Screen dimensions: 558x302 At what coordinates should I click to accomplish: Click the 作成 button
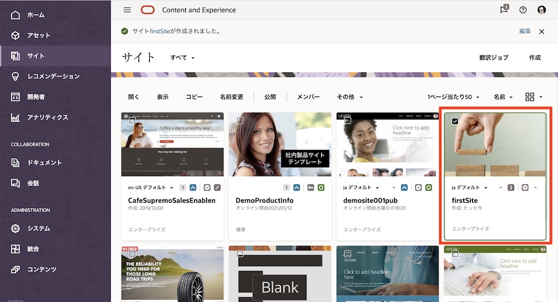(535, 58)
